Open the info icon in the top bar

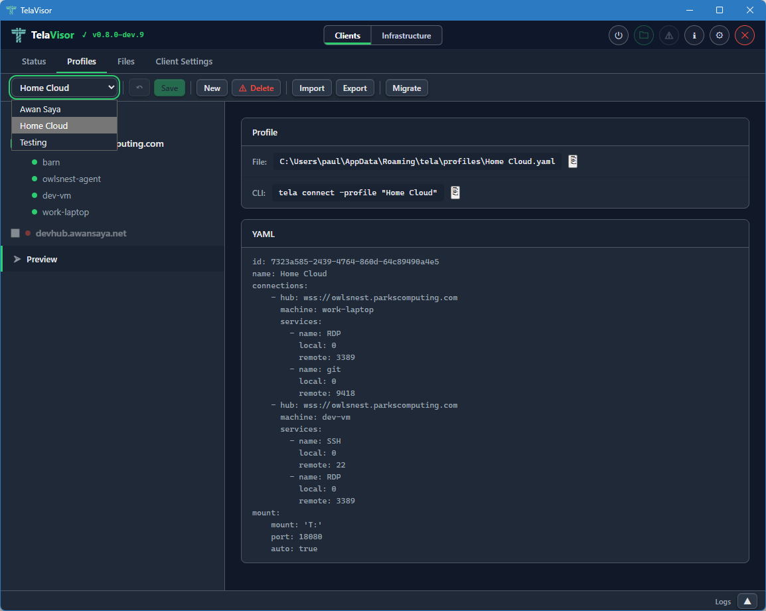(x=694, y=35)
